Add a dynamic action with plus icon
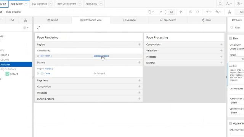This screenshot has width=244, height=137. pyautogui.click(x=140, y=99)
